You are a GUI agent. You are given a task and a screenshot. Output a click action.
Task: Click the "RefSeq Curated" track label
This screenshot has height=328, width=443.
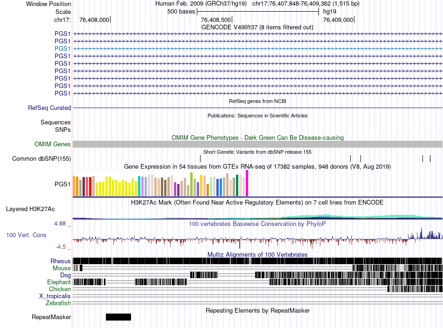pos(49,108)
